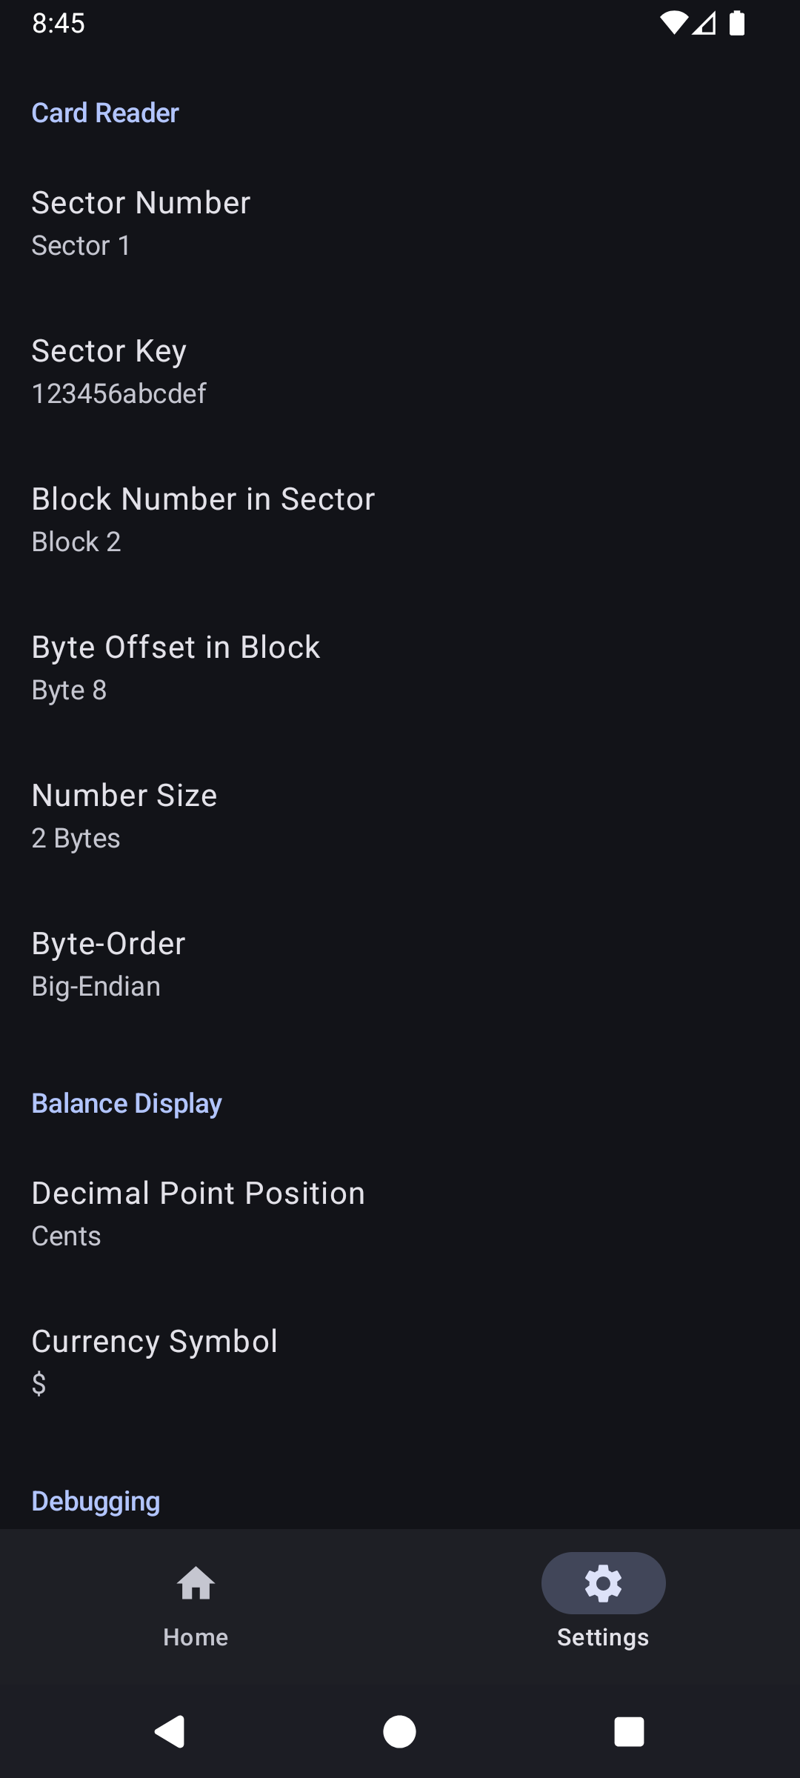Viewport: 800px width, 1778px height.
Task: Tap the Home house icon
Action: 196,1583
